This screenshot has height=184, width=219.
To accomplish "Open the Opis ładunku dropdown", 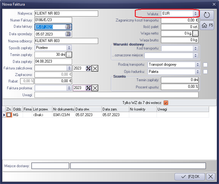I will point(197,72).
